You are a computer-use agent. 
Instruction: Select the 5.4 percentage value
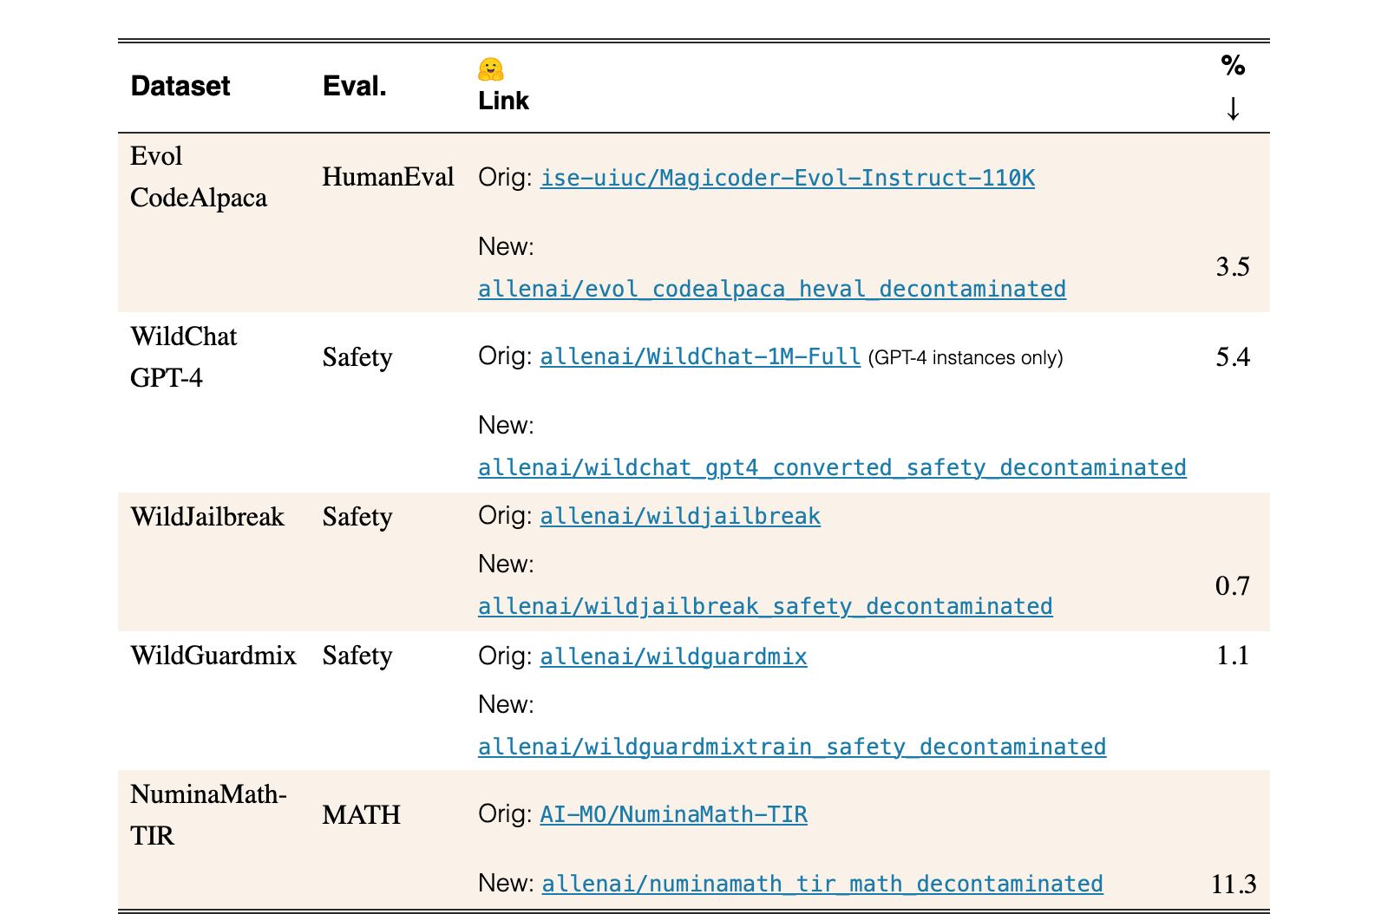pyautogui.click(x=1233, y=357)
